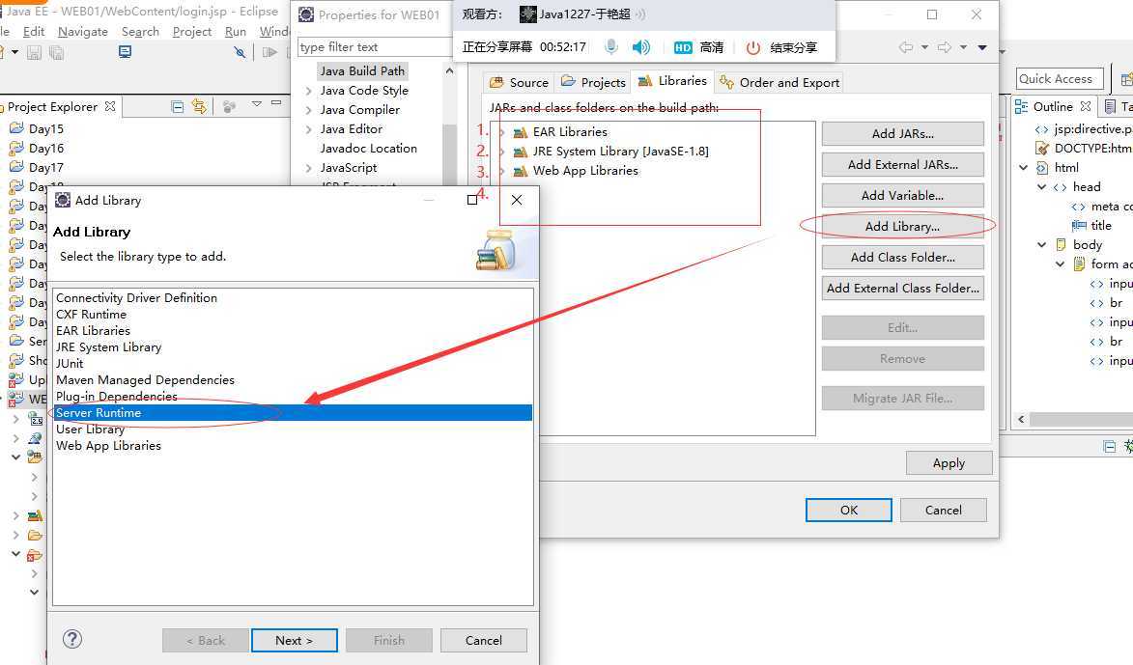The height and width of the screenshot is (665, 1133).
Task: Toggle speaker in screen sharing bar
Action: 641,47
